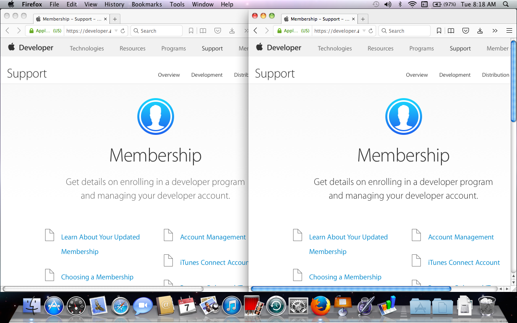
Task: Open Safari from the Dock
Action: coord(120,306)
